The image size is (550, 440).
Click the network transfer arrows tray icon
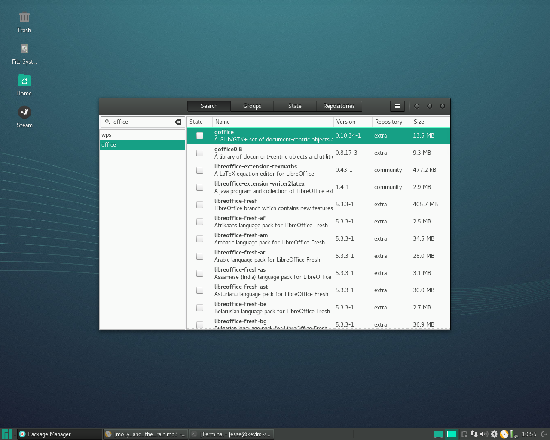pyautogui.click(x=474, y=434)
